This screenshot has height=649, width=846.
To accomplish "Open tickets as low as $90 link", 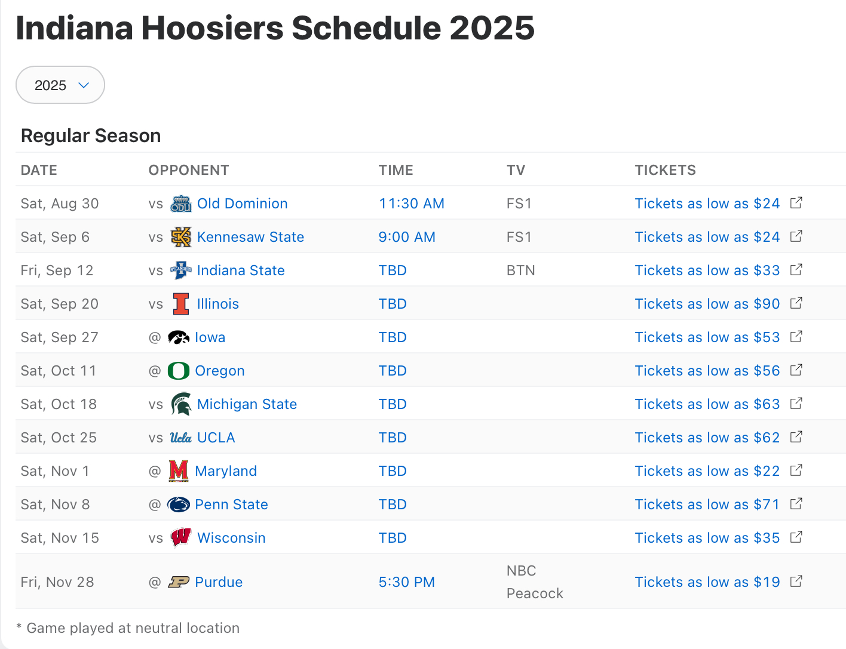I will (707, 304).
